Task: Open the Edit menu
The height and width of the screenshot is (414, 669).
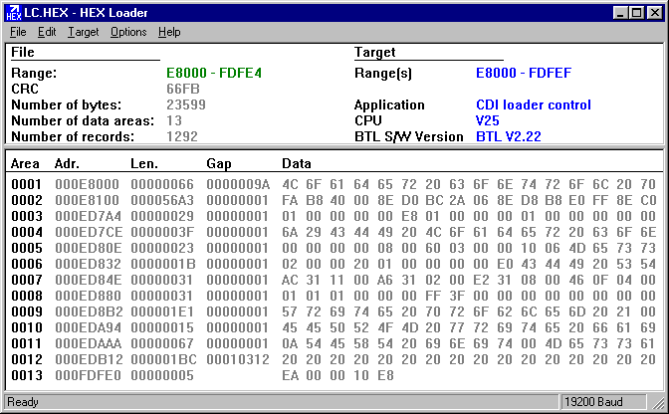Action: (x=47, y=32)
